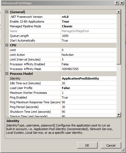Click the vertical scrollbar thumb
Screen dimensions: 126x153
click(118, 39)
